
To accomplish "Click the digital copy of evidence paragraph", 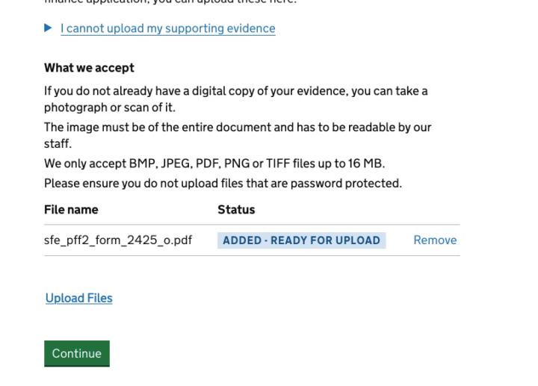I will point(235,91).
